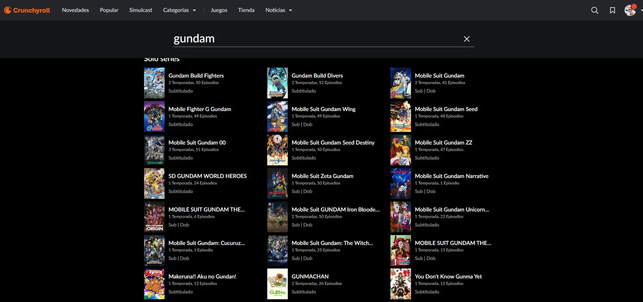Click '3 Temporadas, 51 Episodios' text
The image size is (643, 302).
193,150
